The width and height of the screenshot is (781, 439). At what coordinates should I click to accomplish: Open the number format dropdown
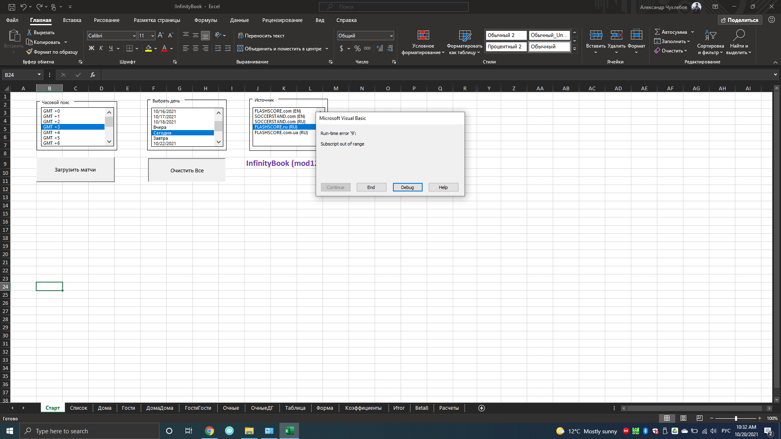391,36
